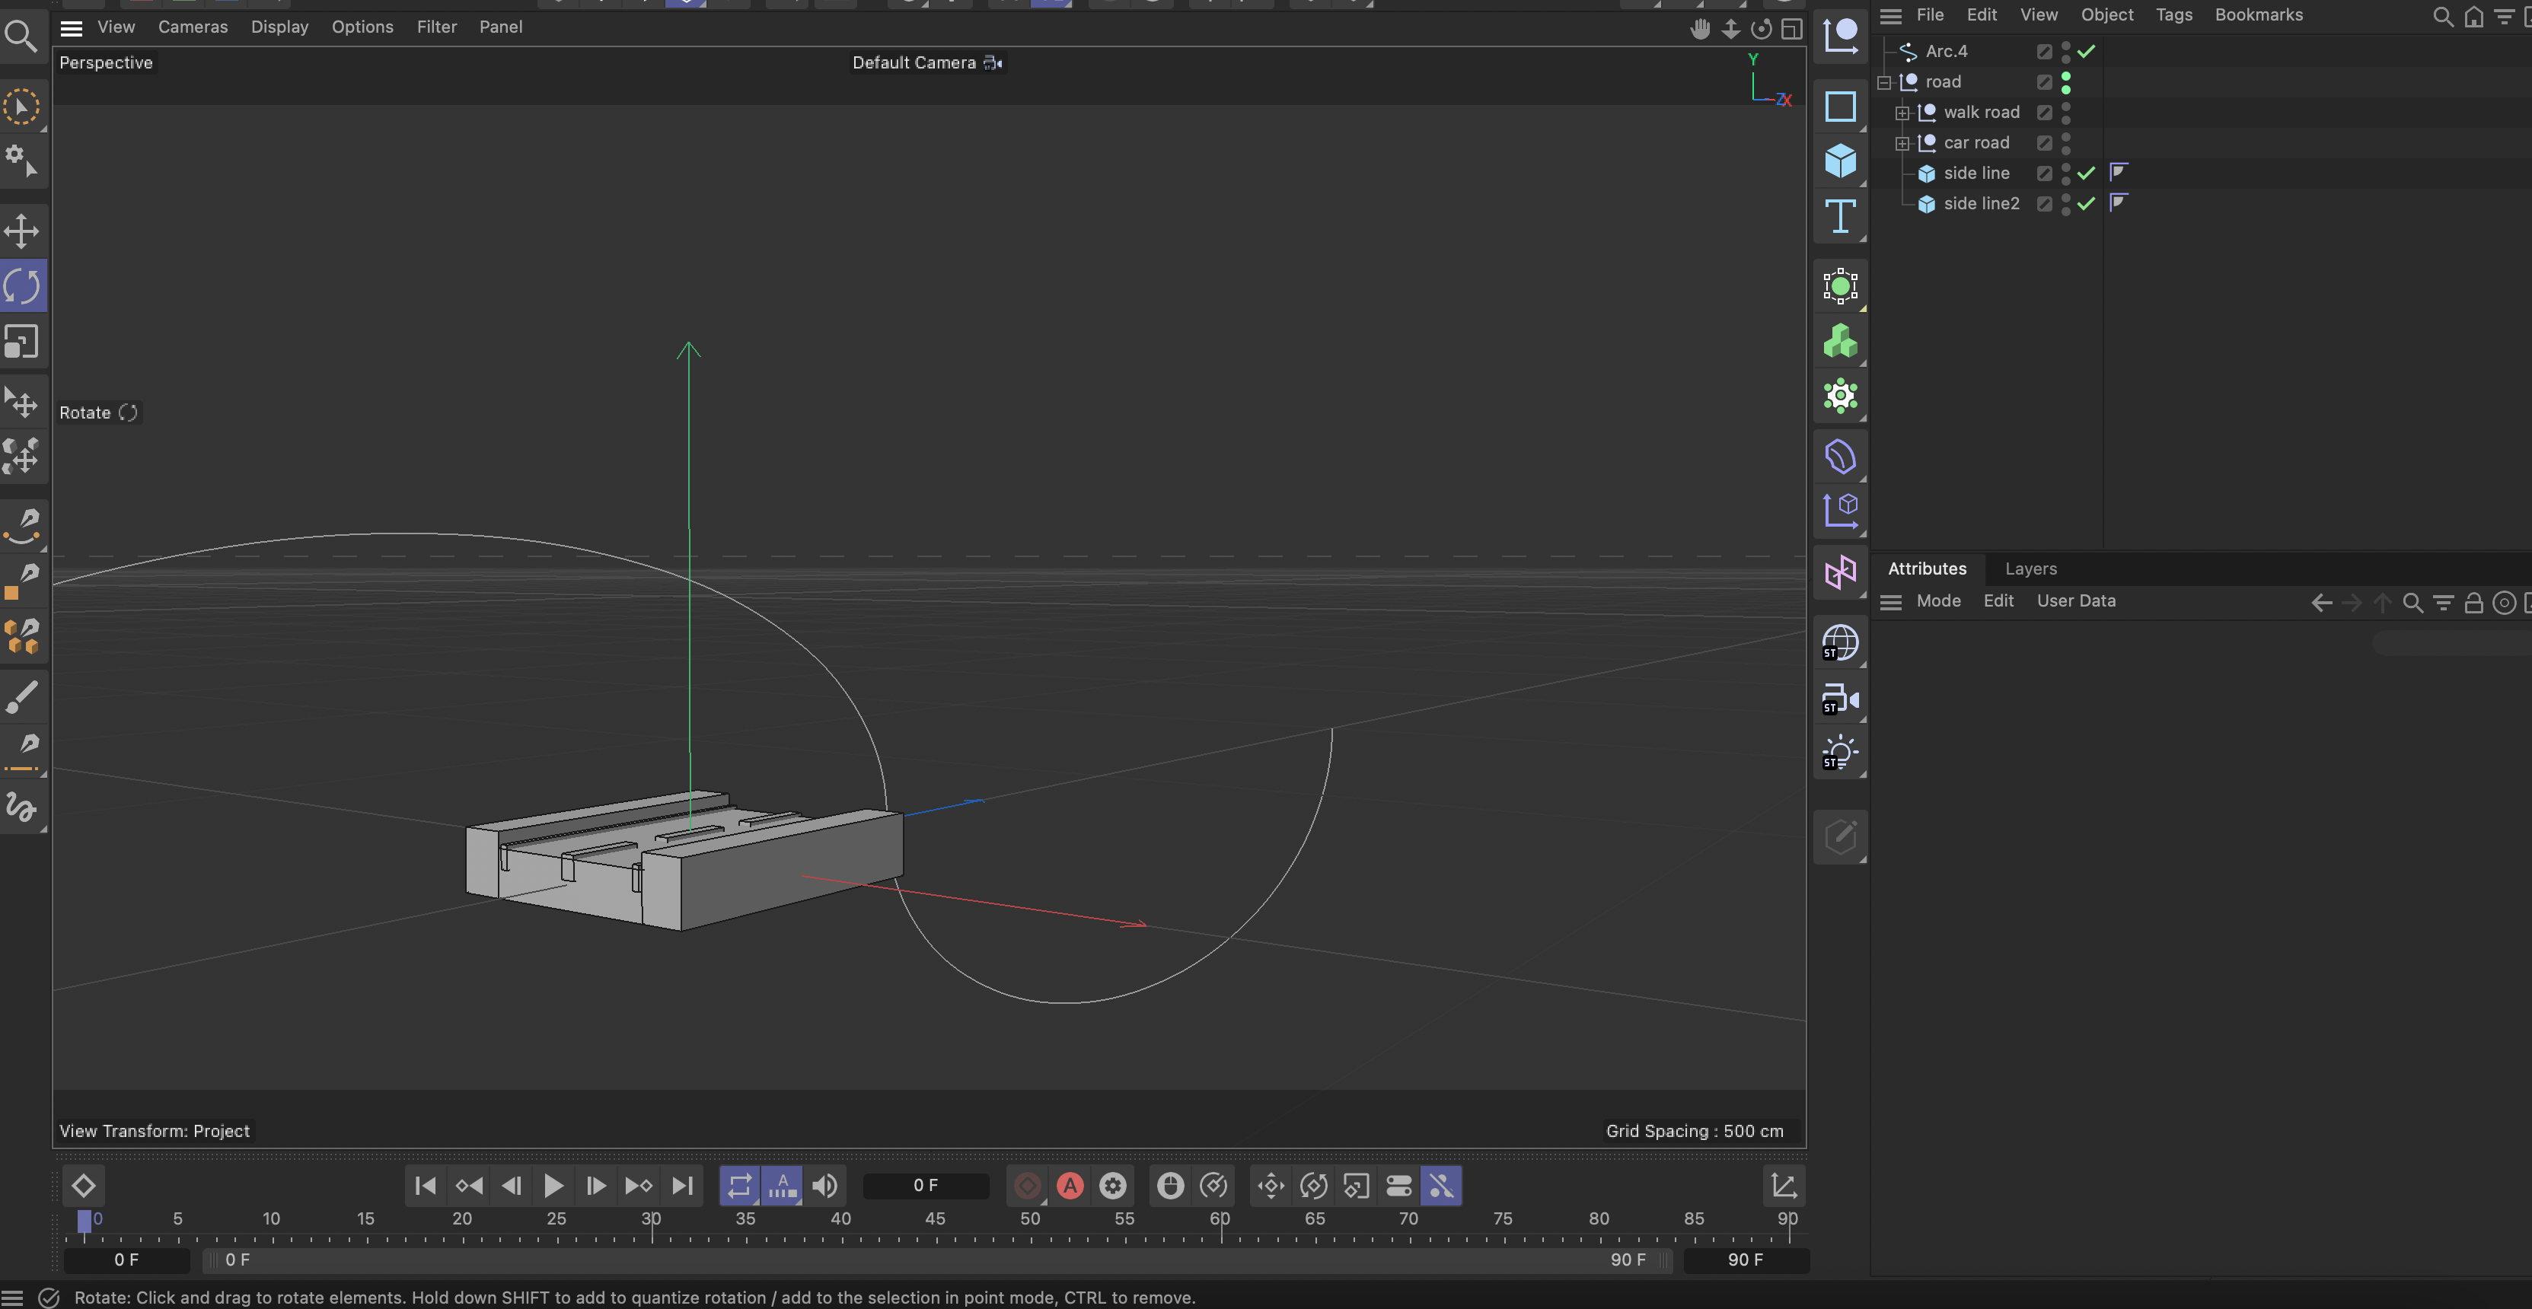Click the keyframe diamond button
This screenshot has height=1309, width=2532.
pyautogui.click(x=84, y=1186)
